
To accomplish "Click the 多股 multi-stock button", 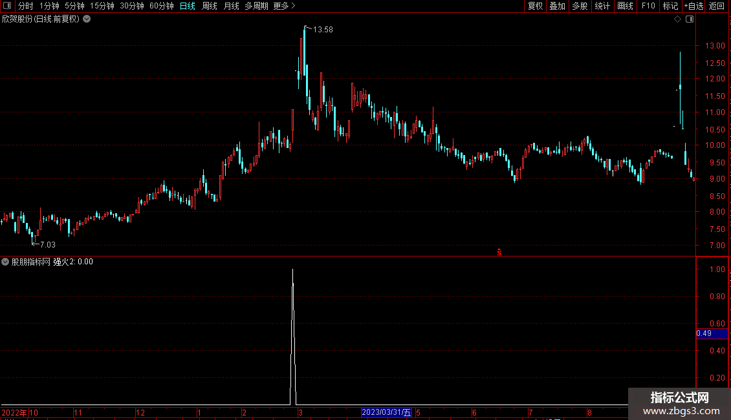I will (x=580, y=6).
